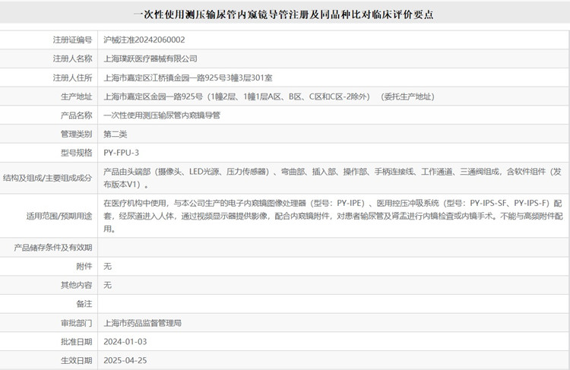This screenshot has width=570, height=370.
Task: Click the 备注 row label
Action: [x=84, y=304]
